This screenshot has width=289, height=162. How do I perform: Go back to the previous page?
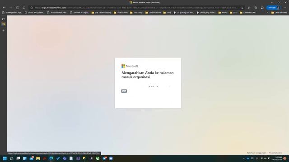pos(4,8)
